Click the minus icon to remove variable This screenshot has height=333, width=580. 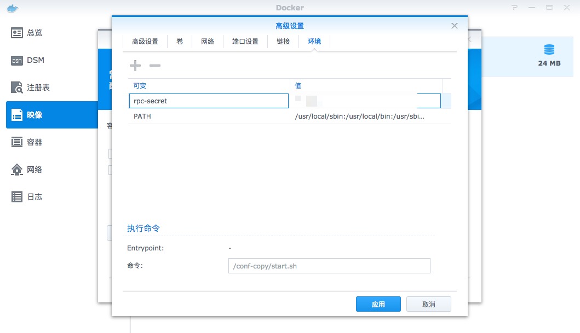[155, 66]
